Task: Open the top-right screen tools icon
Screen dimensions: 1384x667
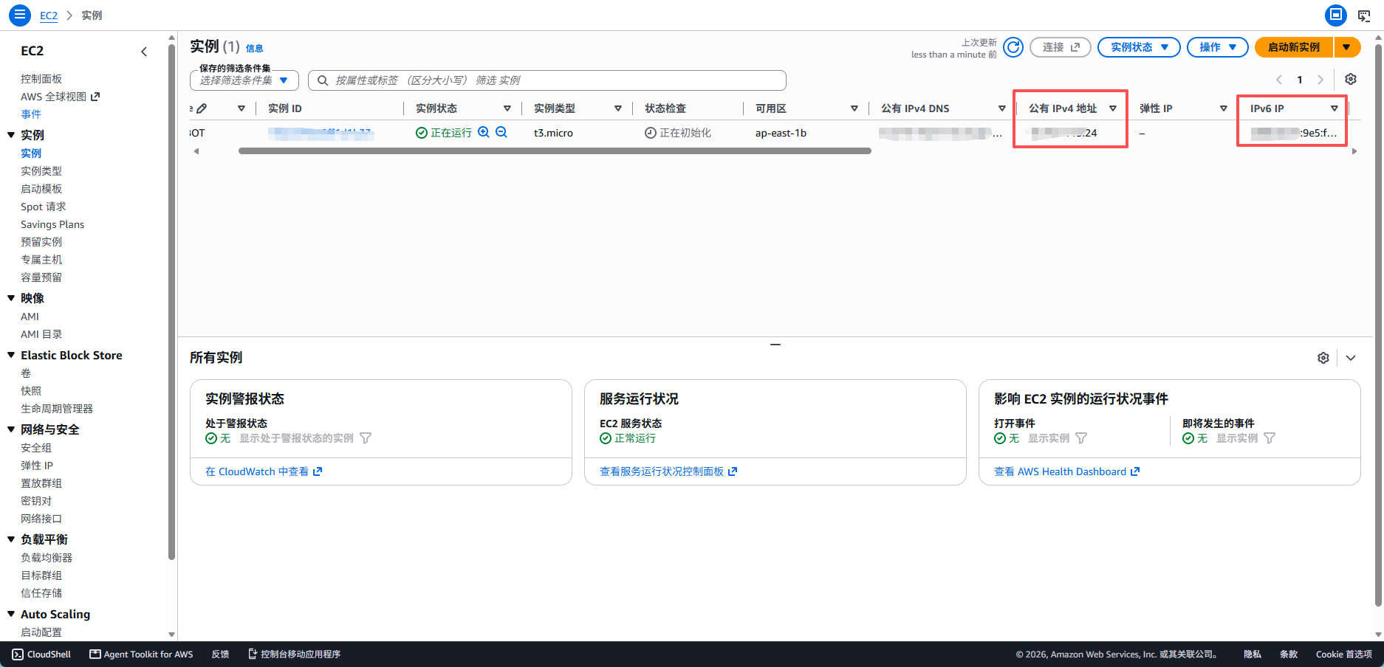Action: coord(1364,15)
